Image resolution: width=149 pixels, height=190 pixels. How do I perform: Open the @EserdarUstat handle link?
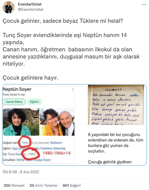point(31,9)
